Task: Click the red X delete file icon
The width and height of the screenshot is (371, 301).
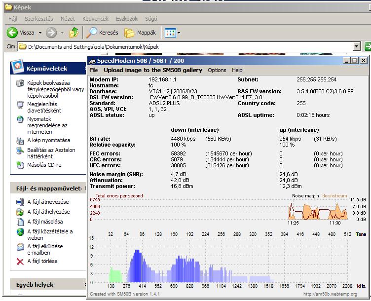Action: (20, 262)
